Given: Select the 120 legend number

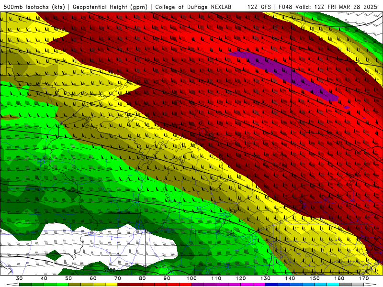Looking at the screenshot, I should click(241, 278).
